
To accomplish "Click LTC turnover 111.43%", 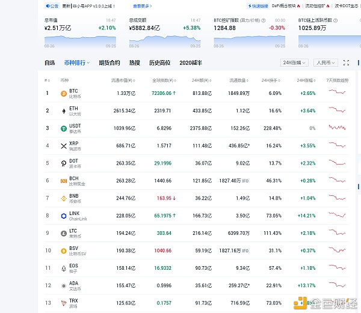I will [x=273, y=233].
